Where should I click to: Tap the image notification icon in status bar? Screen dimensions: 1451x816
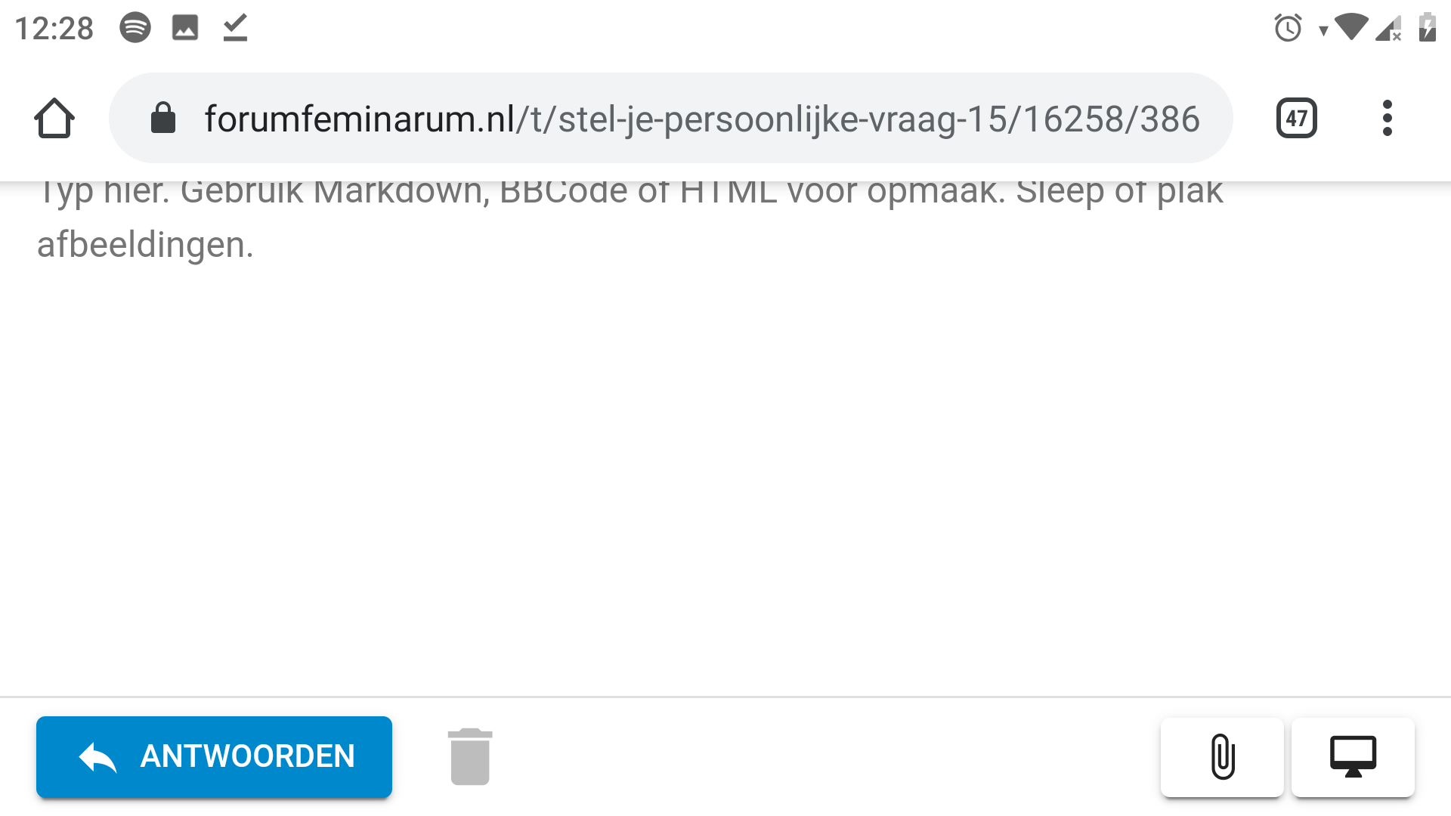(x=185, y=28)
